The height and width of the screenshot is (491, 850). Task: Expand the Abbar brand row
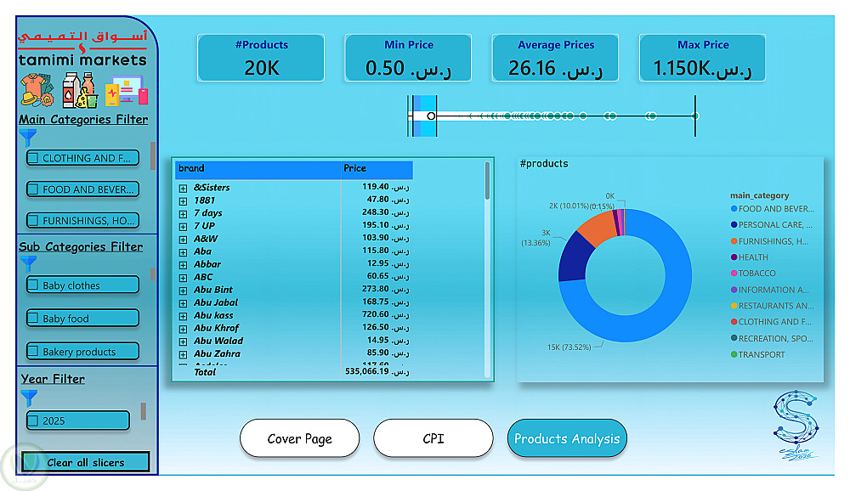pyautogui.click(x=184, y=265)
